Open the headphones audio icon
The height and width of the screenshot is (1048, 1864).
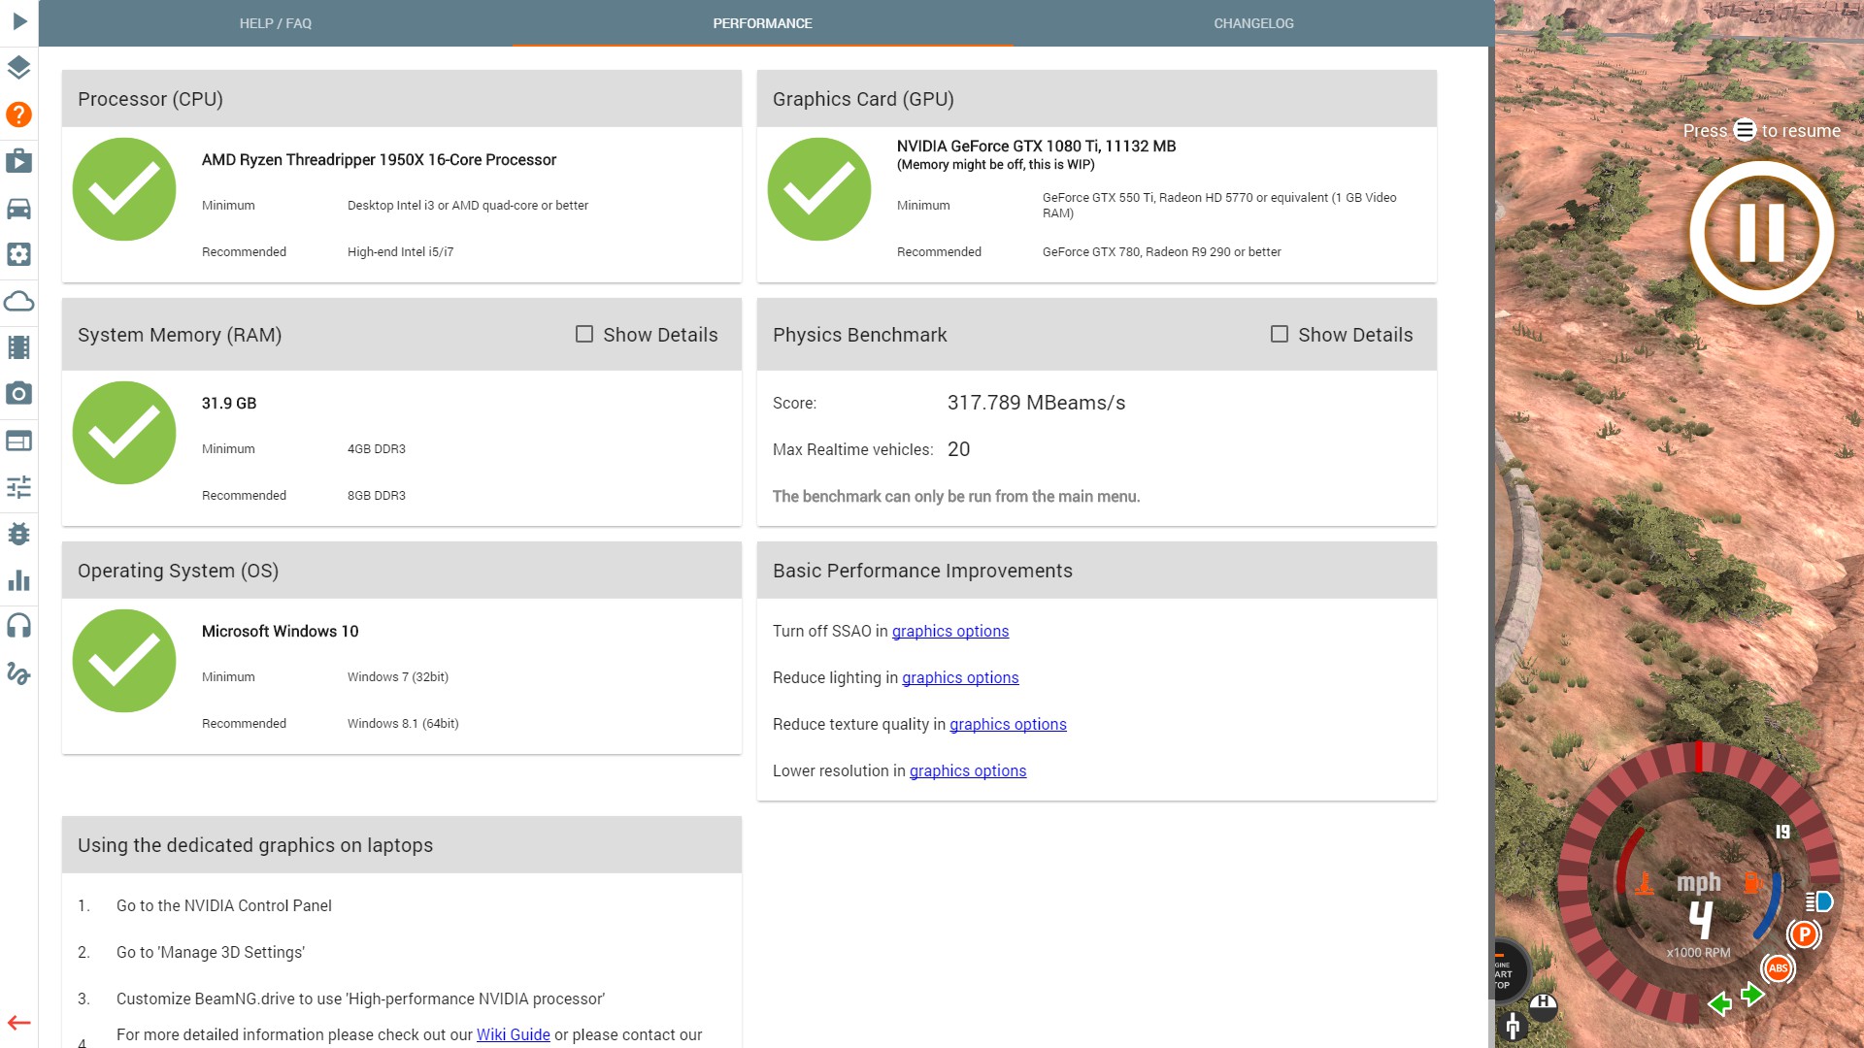click(18, 626)
